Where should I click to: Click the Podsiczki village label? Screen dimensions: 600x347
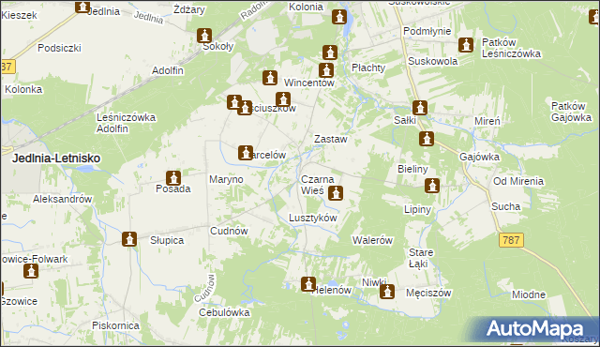[59, 48]
